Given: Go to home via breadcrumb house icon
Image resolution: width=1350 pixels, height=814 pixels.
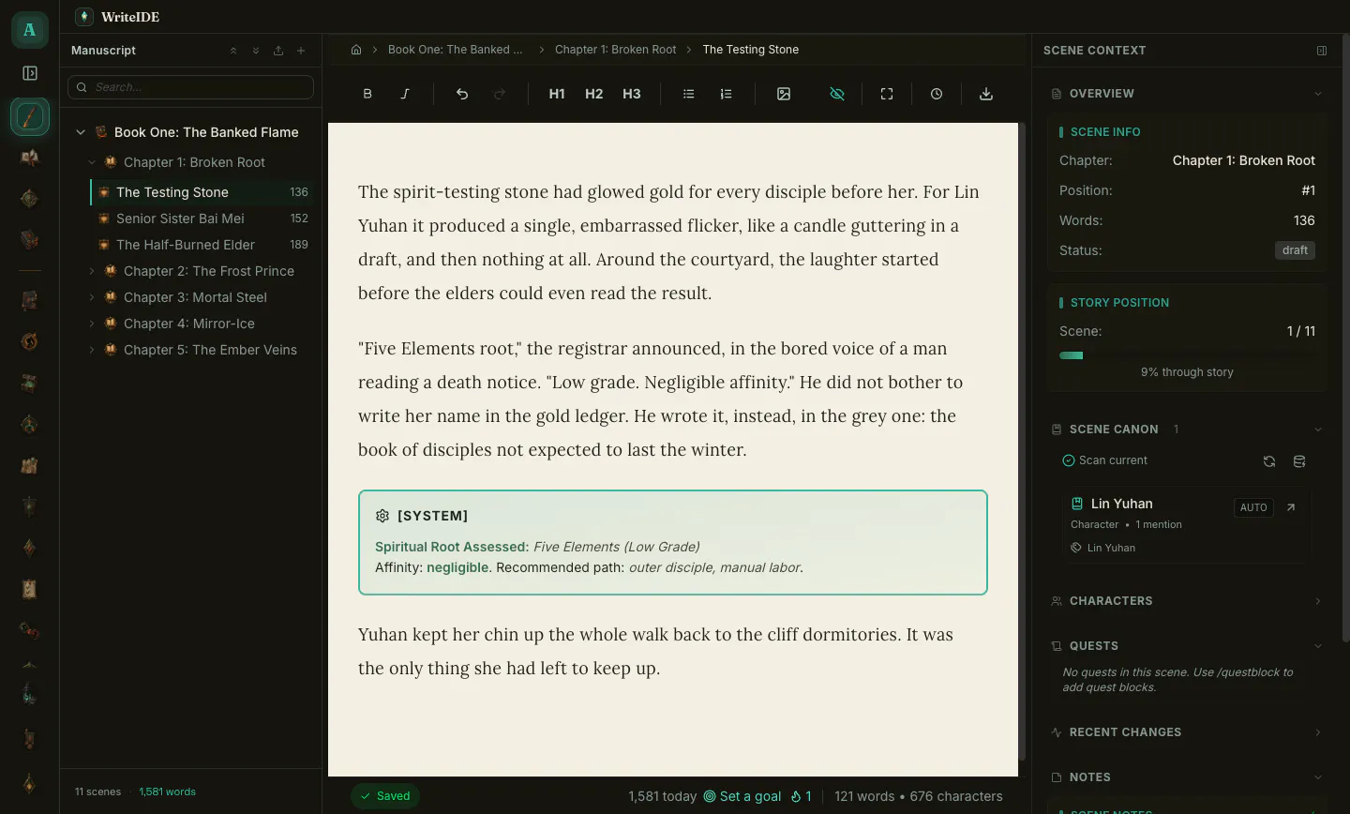Looking at the screenshot, I should click(356, 50).
